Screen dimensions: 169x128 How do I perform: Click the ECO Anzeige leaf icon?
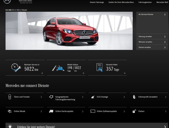tap(93, 97)
